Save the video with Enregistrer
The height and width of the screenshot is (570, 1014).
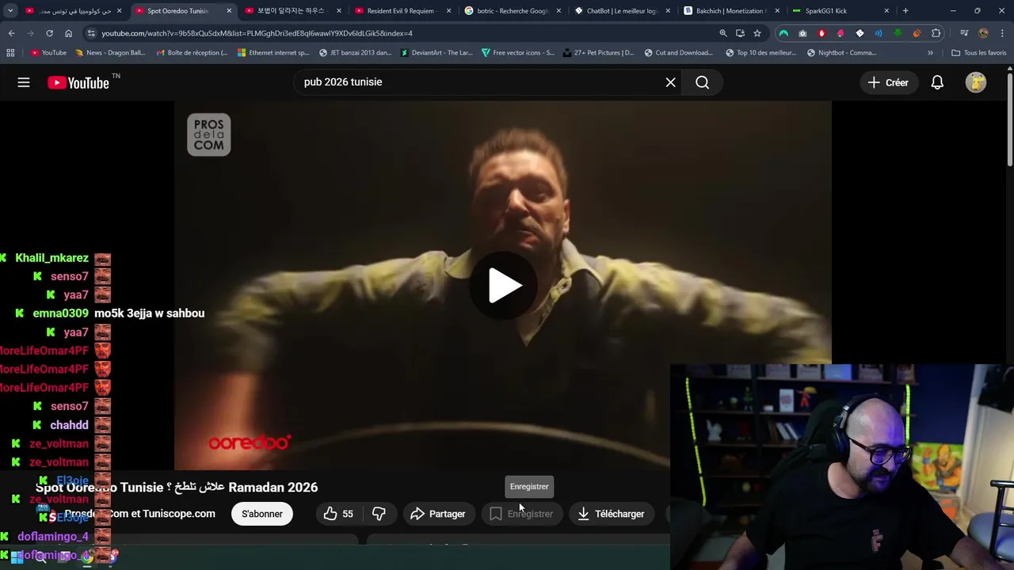click(x=521, y=514)
